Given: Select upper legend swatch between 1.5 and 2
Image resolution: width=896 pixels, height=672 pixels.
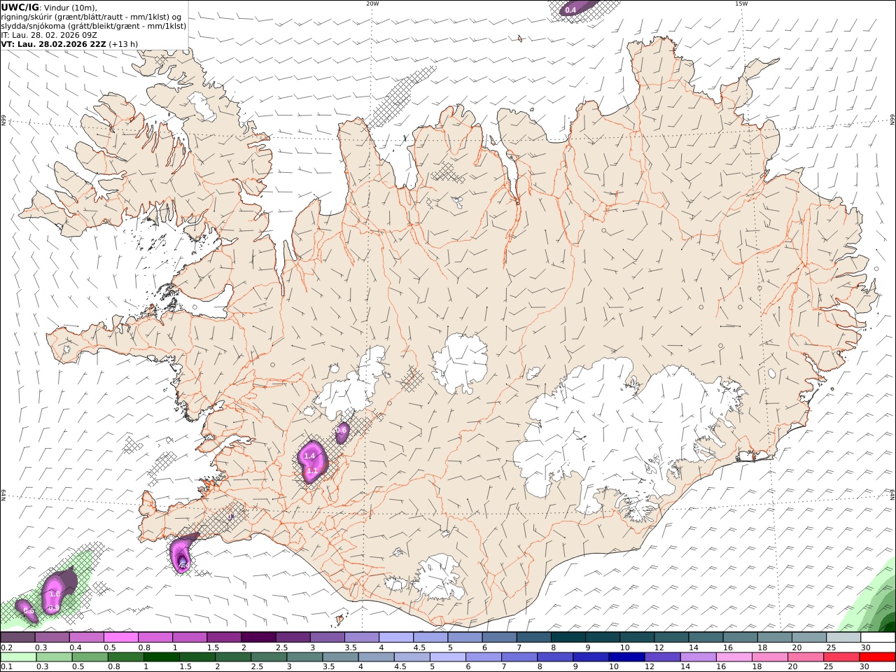Looking at the screenshot, I should point(224,638).
